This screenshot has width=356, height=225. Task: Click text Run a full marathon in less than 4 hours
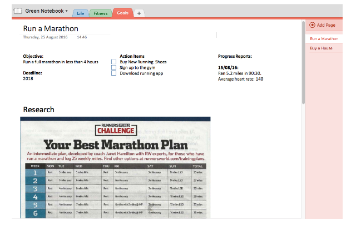coord(61,62)
